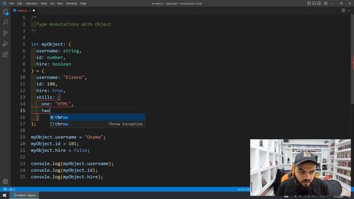Open the Source Control view
This screenshot has width=354, height=199.
(x=5, y=33)
